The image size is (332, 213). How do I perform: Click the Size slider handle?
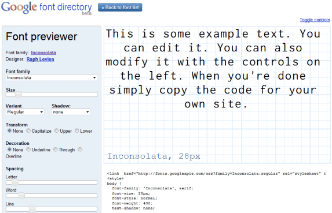(19, 95)
